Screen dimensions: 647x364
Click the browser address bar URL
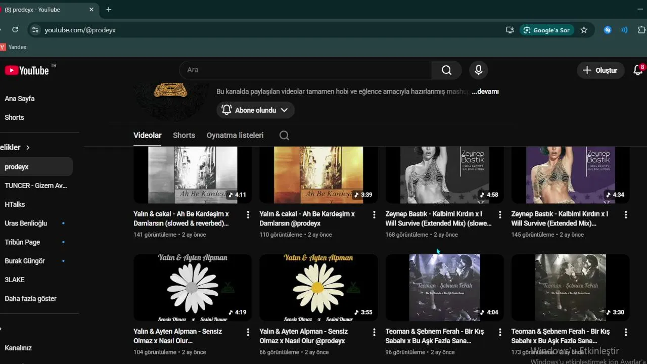[80, 30]
